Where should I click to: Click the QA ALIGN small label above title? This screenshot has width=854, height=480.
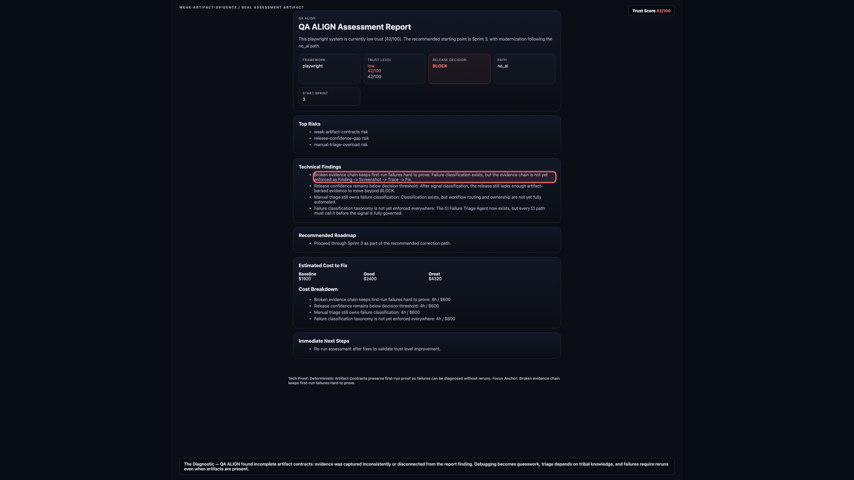pos(307,18)
